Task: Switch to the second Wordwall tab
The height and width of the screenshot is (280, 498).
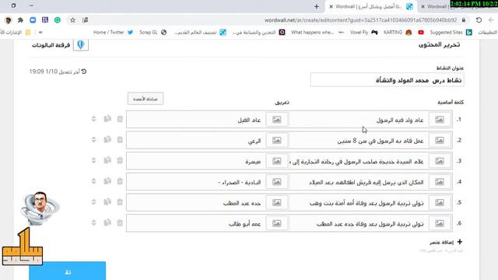Action: click(x=438, y=6)
